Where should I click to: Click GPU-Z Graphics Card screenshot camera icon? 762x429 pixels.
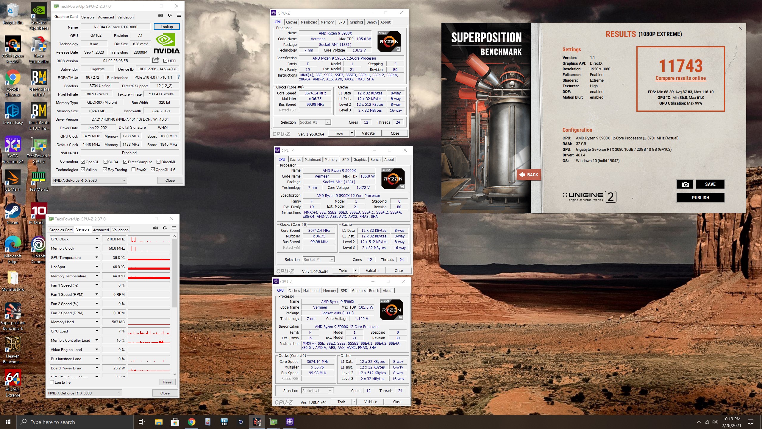[161, 15]
